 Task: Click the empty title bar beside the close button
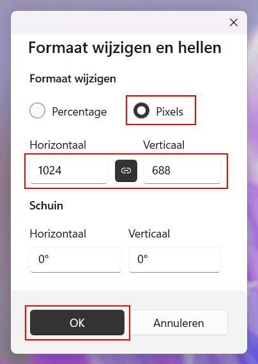118,22
